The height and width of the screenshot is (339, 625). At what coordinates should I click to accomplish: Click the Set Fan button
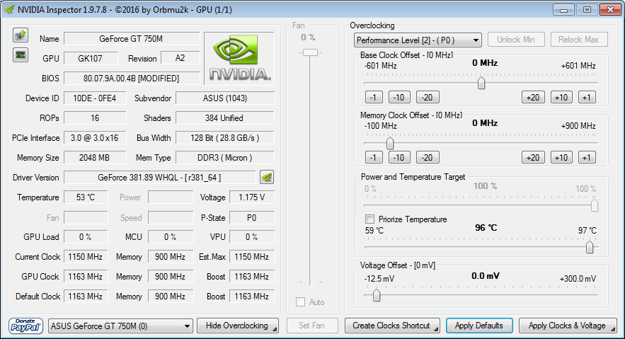(x=312, y=326)
